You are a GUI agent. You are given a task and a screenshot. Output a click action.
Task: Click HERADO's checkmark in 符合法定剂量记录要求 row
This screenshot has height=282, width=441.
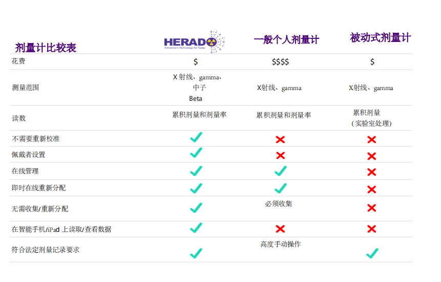pyautogui.click(x=196, y=253)
